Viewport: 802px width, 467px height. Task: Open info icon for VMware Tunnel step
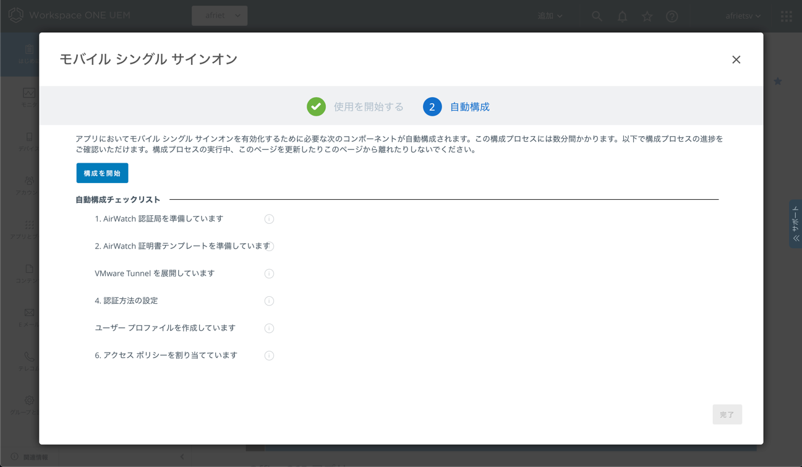(269, 273)
